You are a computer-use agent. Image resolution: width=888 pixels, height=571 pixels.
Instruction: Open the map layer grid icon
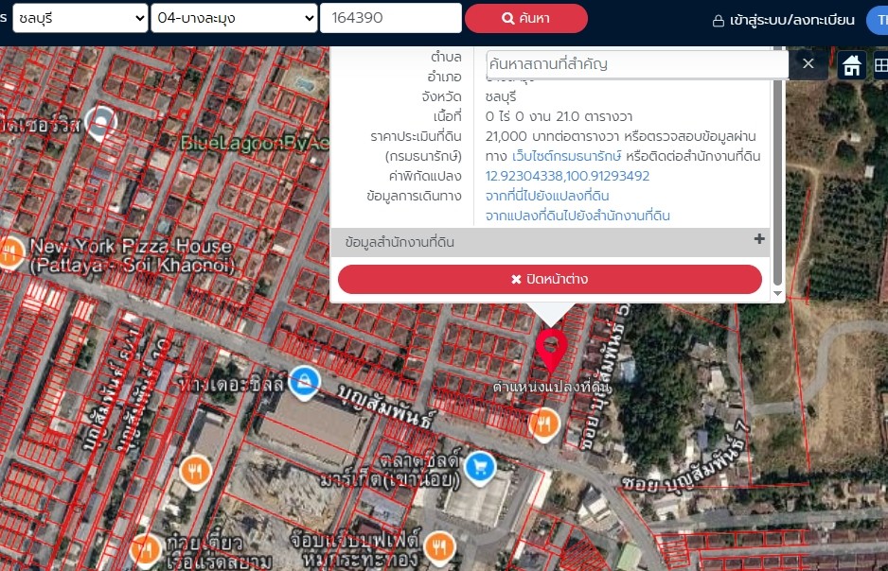880,64
